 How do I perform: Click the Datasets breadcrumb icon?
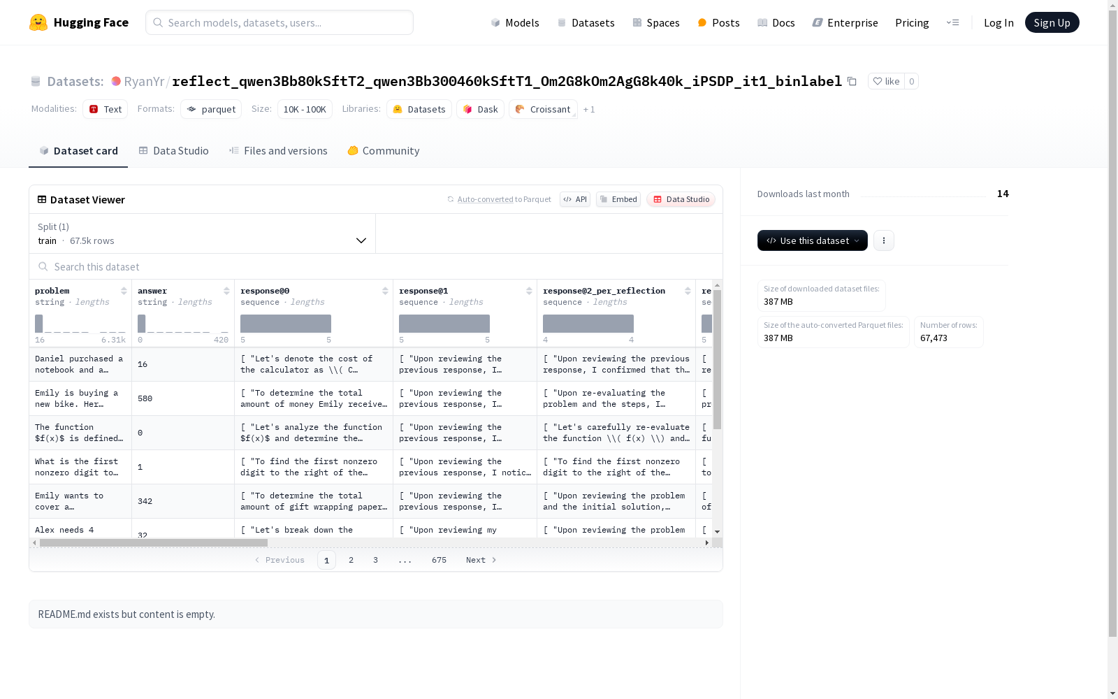pyautogui.click(x=36, y=81)
